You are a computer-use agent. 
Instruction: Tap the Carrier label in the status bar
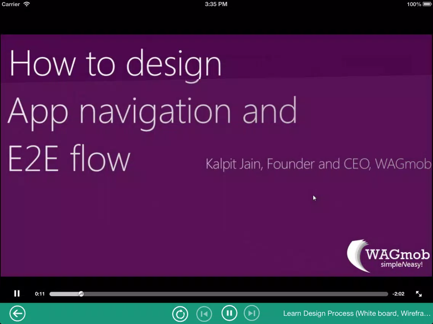click(x=11, y=4)
